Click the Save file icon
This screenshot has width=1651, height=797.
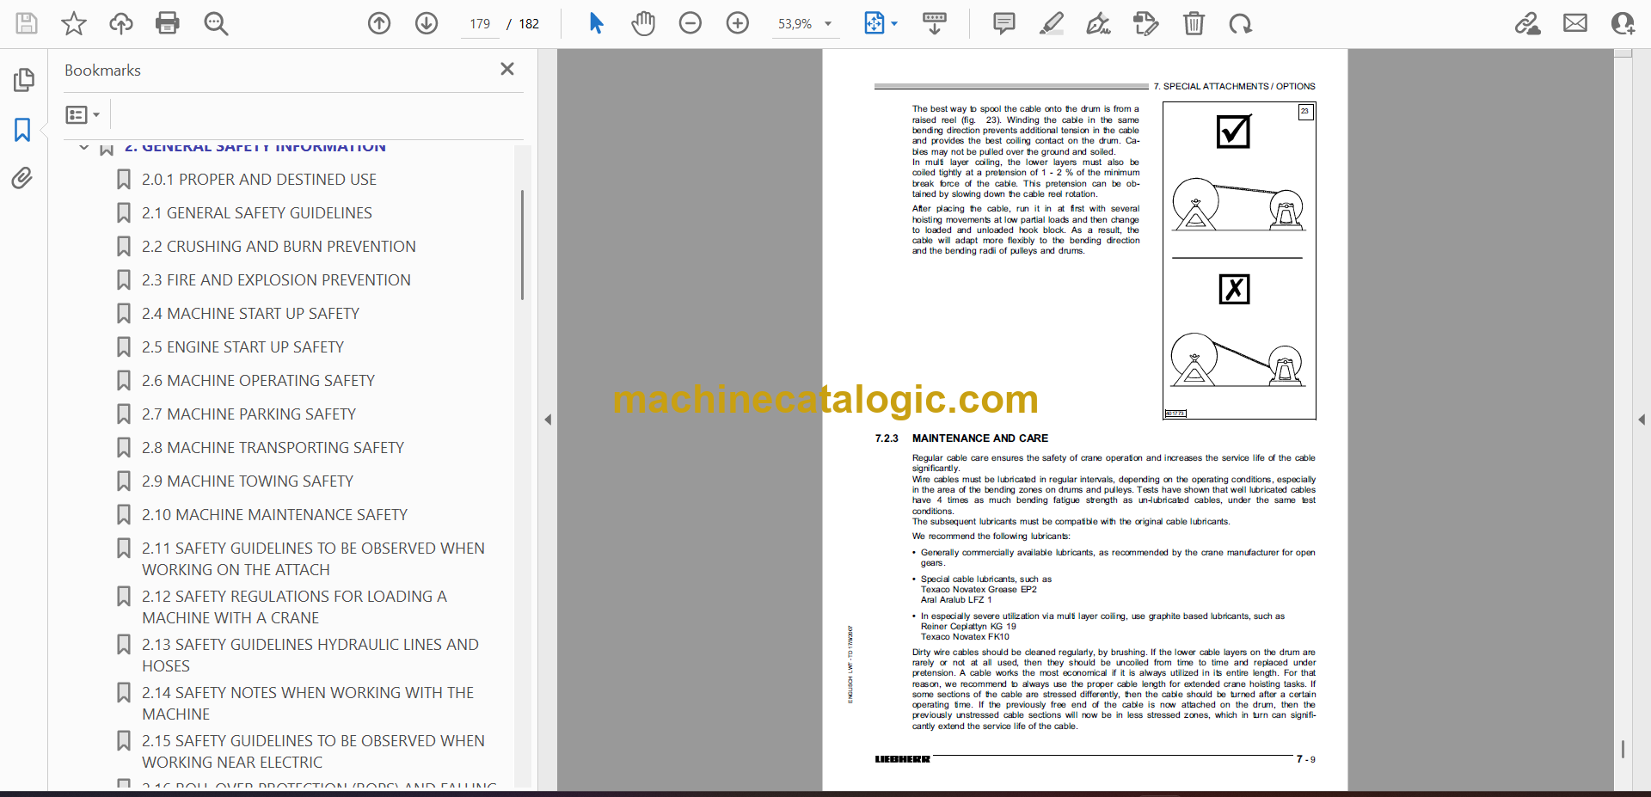27,23
